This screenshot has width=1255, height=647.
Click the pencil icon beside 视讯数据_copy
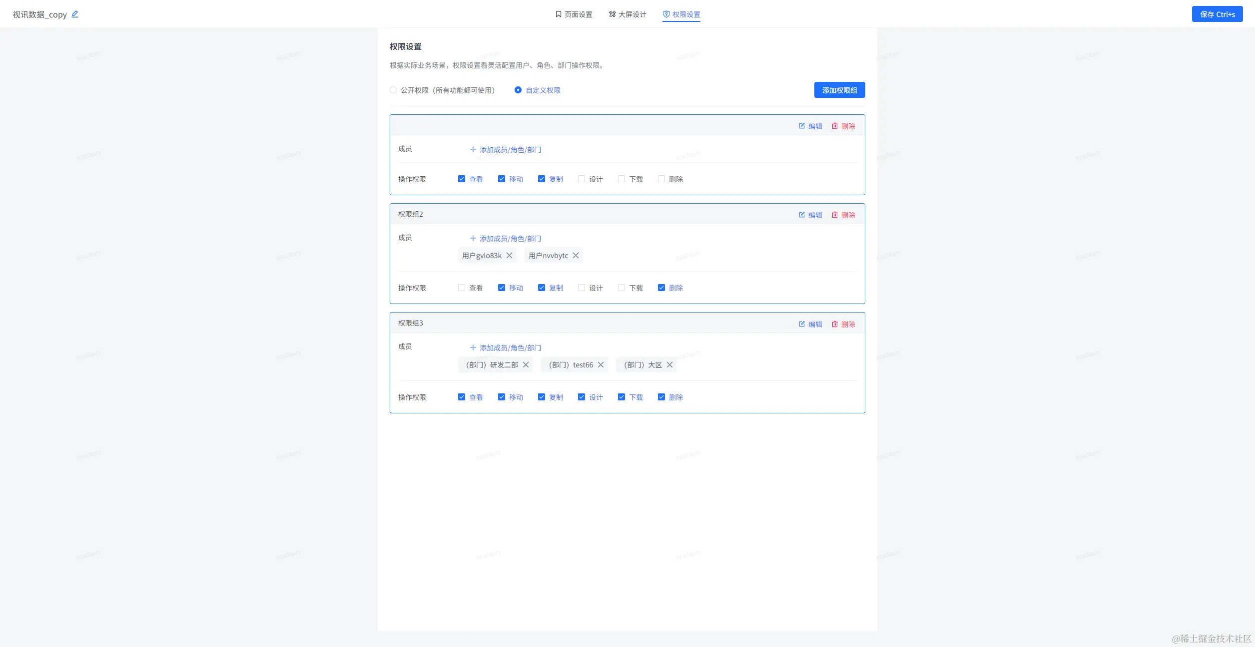75,14
